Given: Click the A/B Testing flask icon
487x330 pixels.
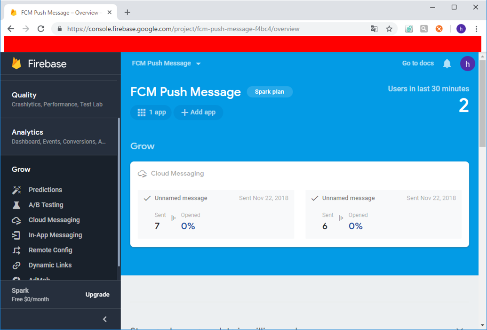Looking at the screenshot, I should (x=16, y=205).
